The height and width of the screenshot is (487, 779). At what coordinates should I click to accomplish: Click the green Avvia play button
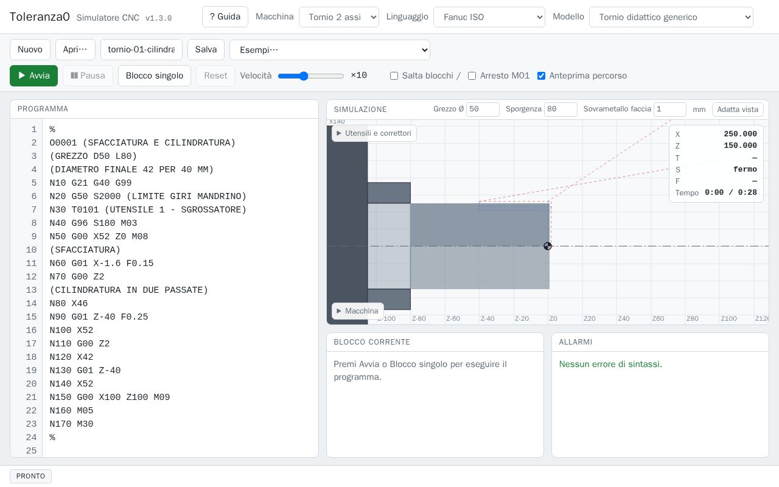(33, 75)
